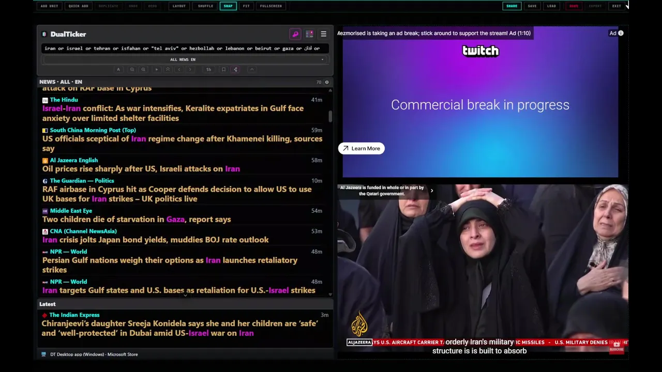The width and height of the screenshot is (662, 372).
Task: Click the magenta key icon in DualTicker header
Action: click(295, 34)
